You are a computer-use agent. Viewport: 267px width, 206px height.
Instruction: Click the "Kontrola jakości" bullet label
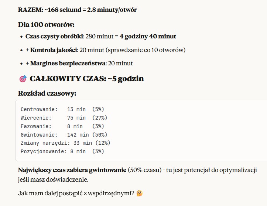pos(60,50)
